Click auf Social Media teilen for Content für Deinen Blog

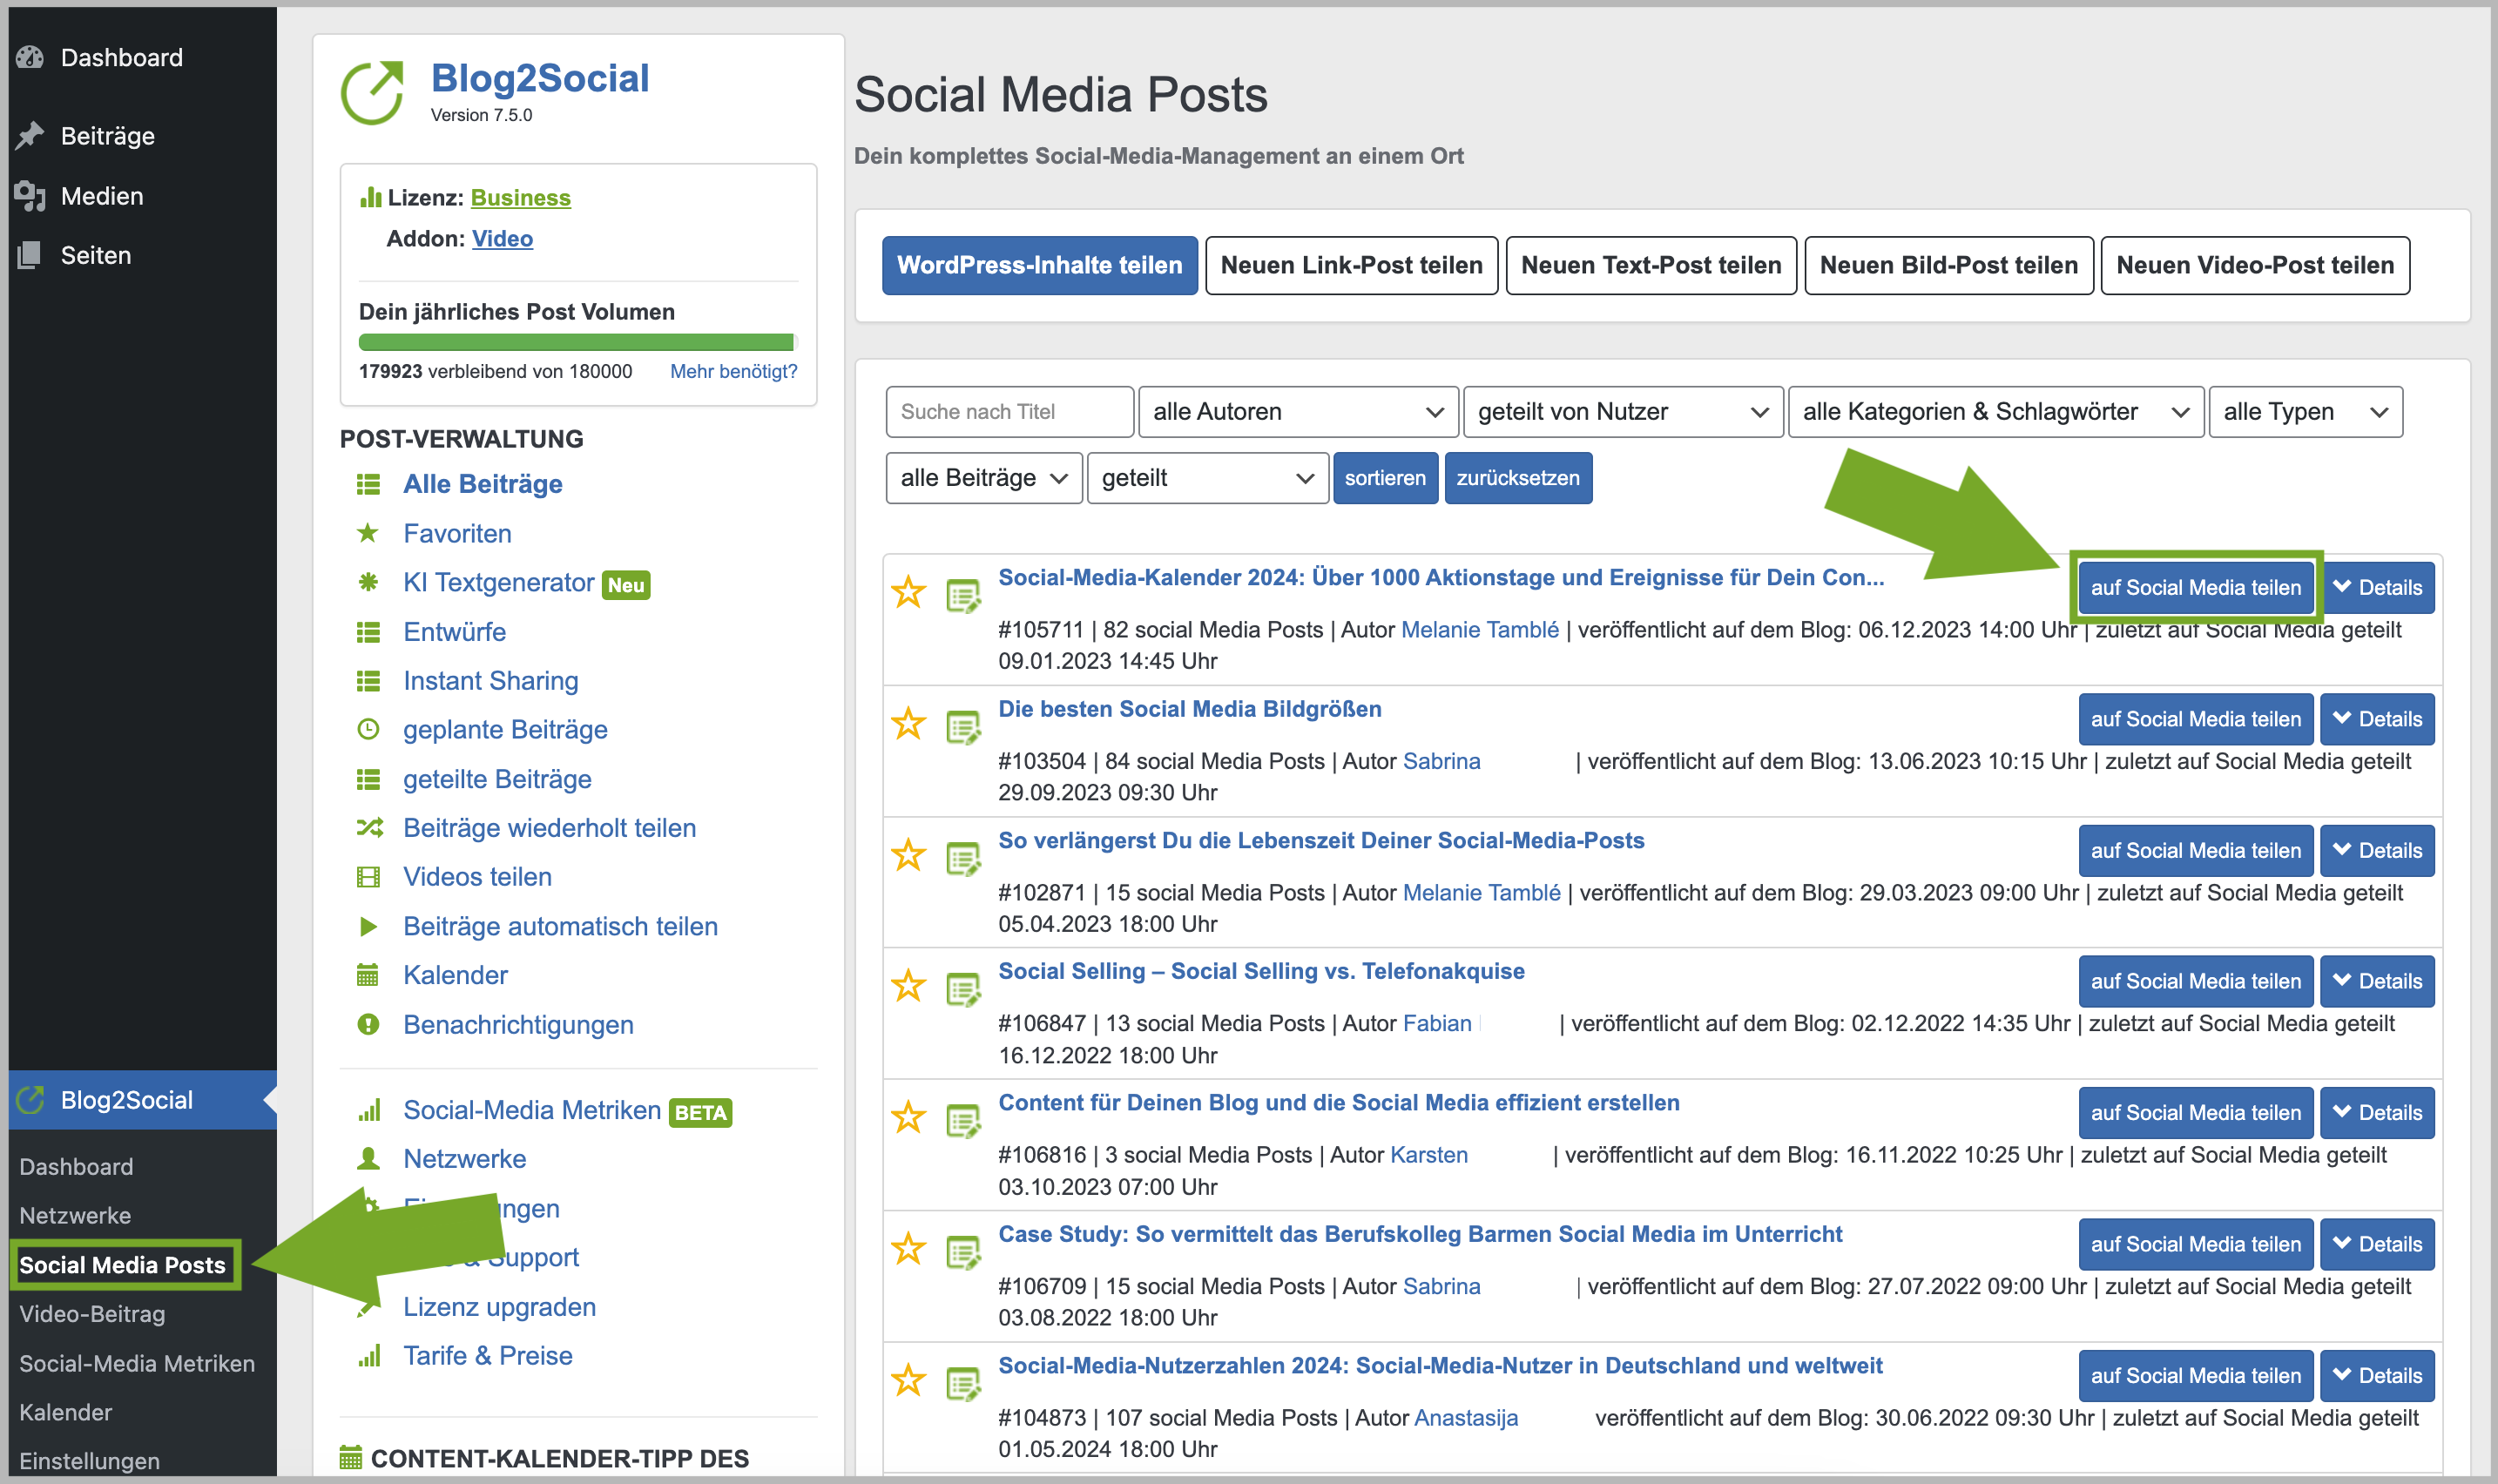[2195, 1113]
